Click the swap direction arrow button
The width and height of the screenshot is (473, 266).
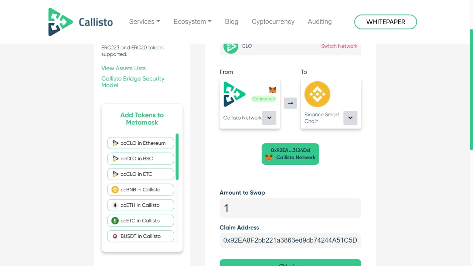tap(290, 103)
